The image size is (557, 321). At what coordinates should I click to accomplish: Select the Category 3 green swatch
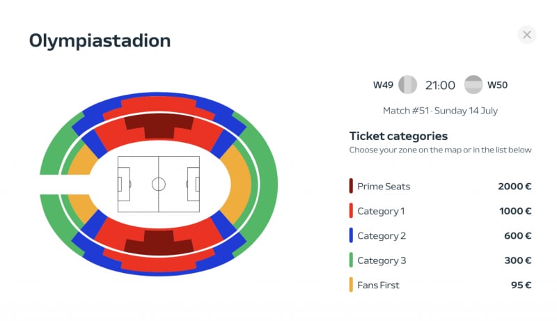point(352,260)
